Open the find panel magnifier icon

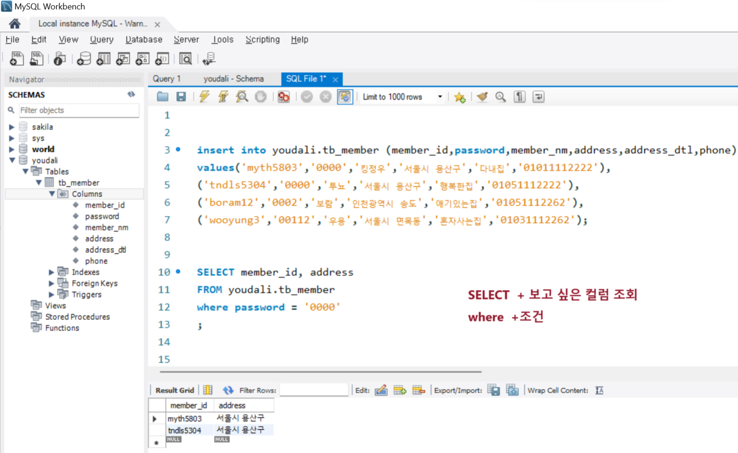pyautogui.click(x=500, y=97)
